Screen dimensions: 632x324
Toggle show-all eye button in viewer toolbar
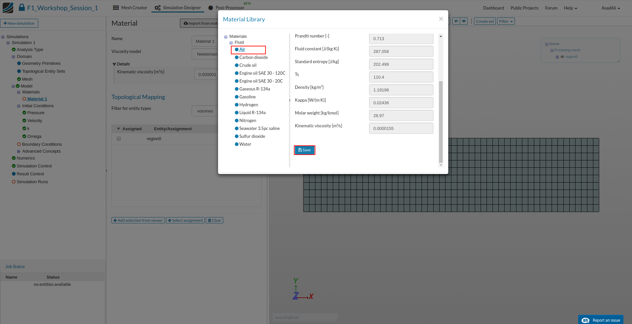464,21
